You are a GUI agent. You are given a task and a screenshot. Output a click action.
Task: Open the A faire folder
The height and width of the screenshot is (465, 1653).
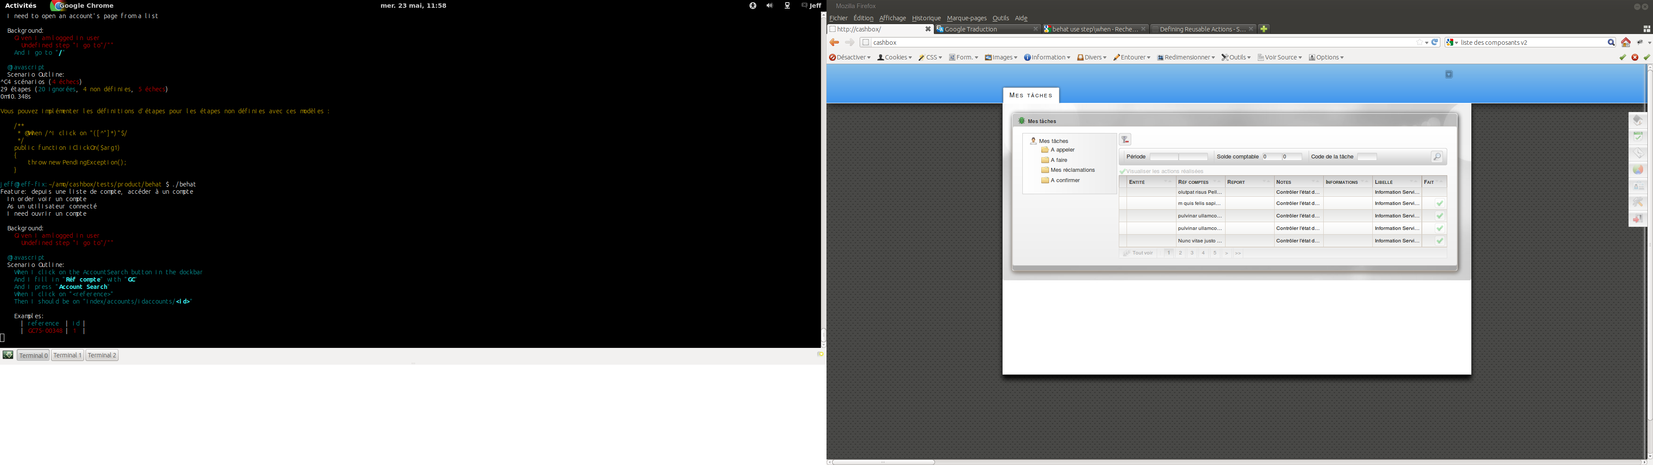[x=1054, y=161]
